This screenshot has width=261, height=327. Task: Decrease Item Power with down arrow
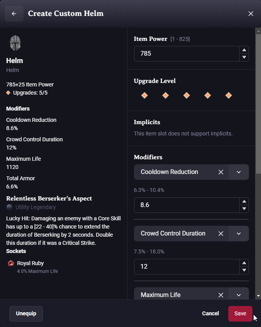(x=244, y=57)
